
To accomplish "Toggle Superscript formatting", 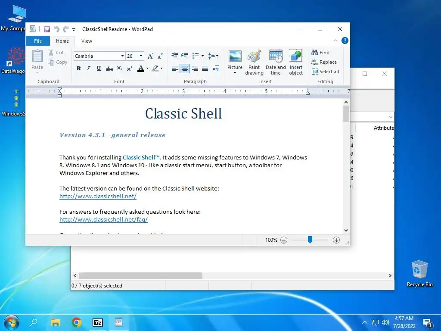I will [130, 69].
